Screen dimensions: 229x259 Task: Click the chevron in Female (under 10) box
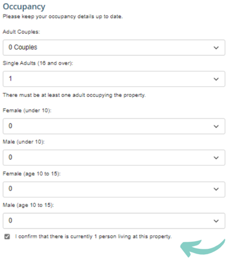(x=216, y=126)
